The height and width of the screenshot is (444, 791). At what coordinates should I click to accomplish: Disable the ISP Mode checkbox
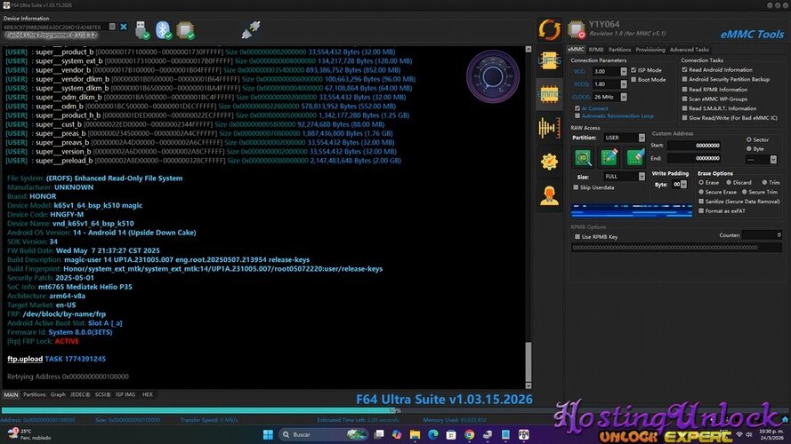pyautogui.click(x=634, y=69)
